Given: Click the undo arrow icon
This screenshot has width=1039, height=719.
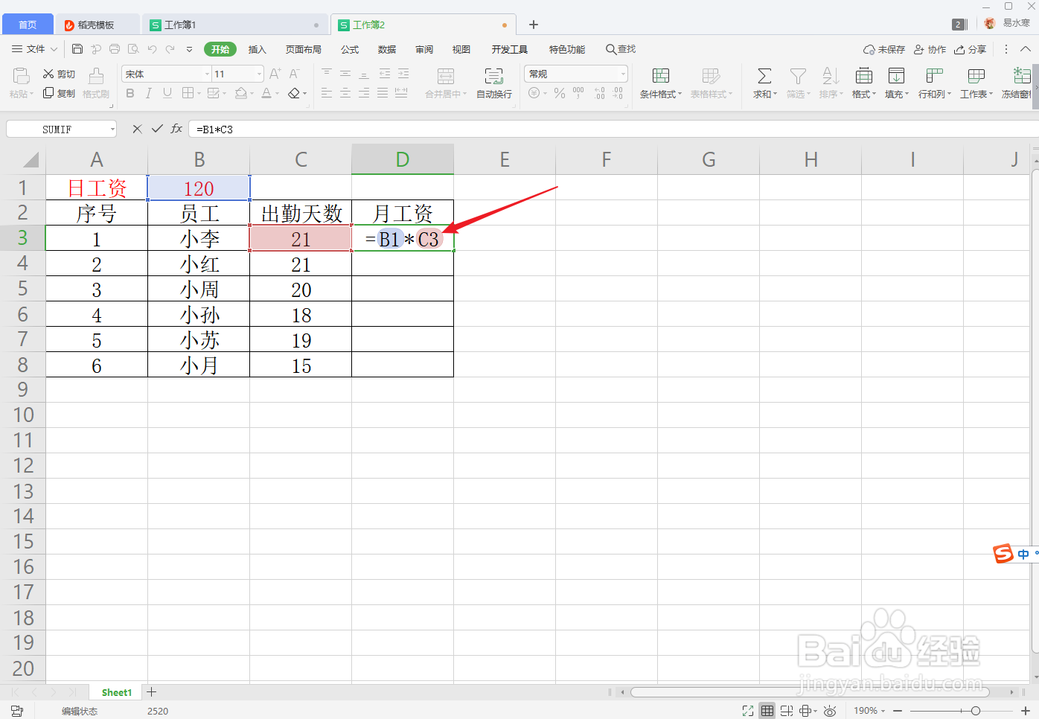Looking at the screenshot, I should [x=152, y=49].
